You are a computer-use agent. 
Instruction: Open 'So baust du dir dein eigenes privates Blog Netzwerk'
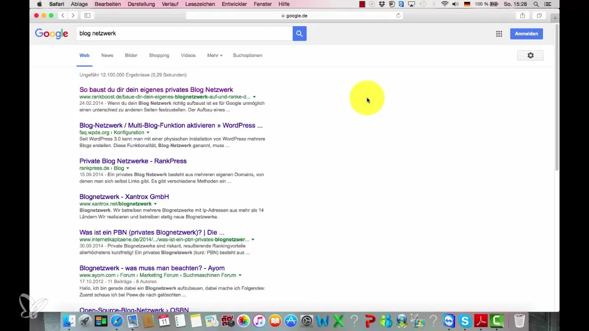tap(156, 90)
